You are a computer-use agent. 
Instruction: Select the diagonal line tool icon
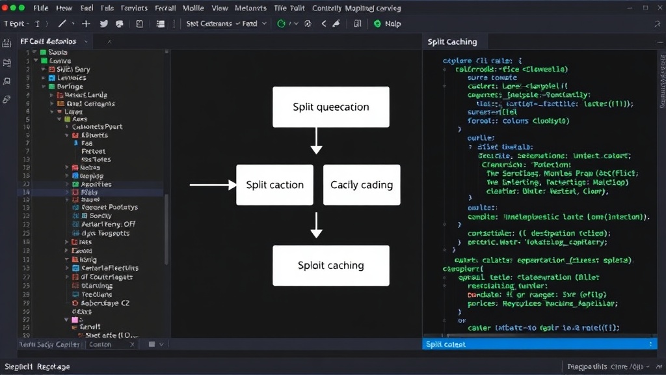pyautogui.click(x=62, y=24)
